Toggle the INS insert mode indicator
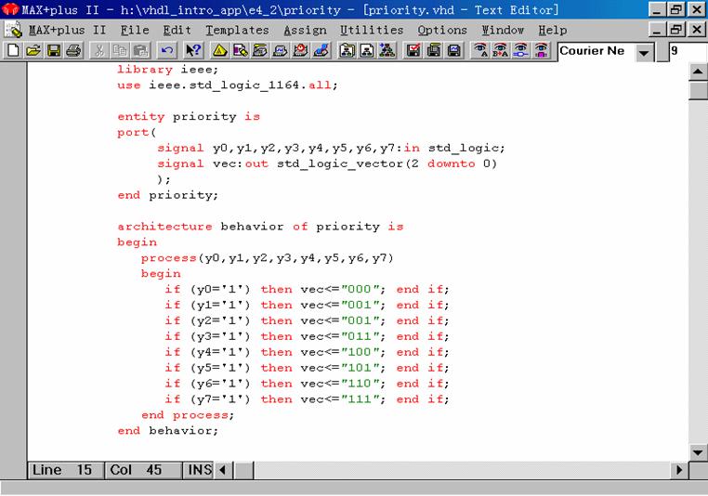The height and width of the screenshot is (496, 708). pos(199,470)
